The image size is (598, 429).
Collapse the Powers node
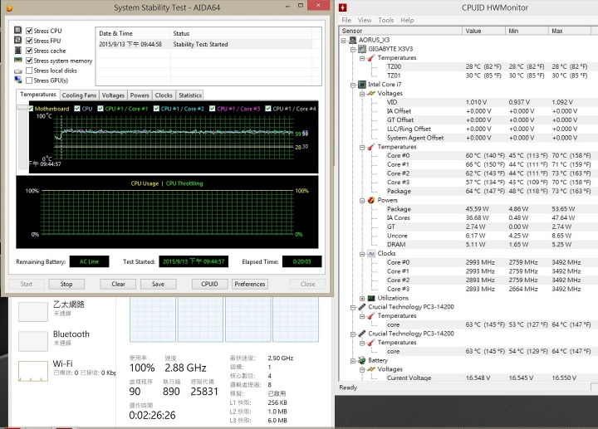(x=362, y=201)
